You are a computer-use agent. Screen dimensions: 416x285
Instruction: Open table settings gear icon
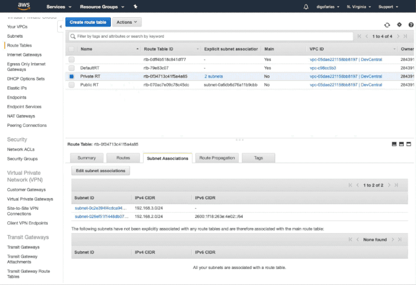point(399,25)
